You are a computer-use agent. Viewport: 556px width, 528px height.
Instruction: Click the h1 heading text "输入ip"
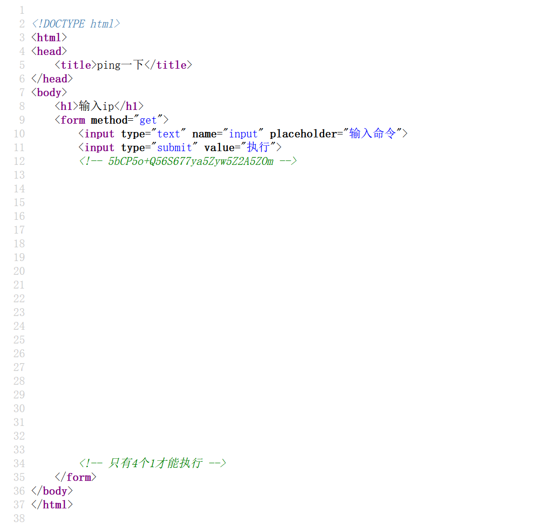96,106
